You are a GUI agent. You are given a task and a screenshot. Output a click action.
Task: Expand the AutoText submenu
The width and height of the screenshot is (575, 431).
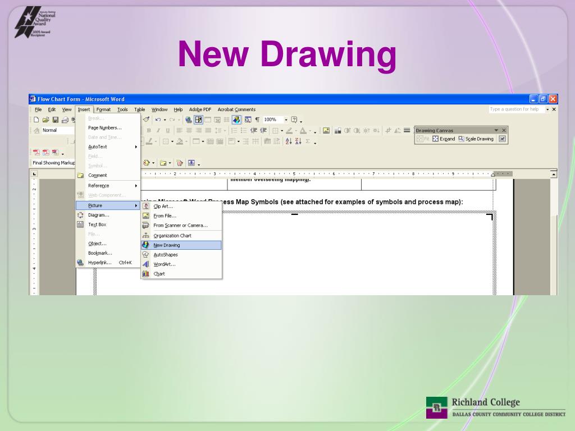[x=108, y=147]
